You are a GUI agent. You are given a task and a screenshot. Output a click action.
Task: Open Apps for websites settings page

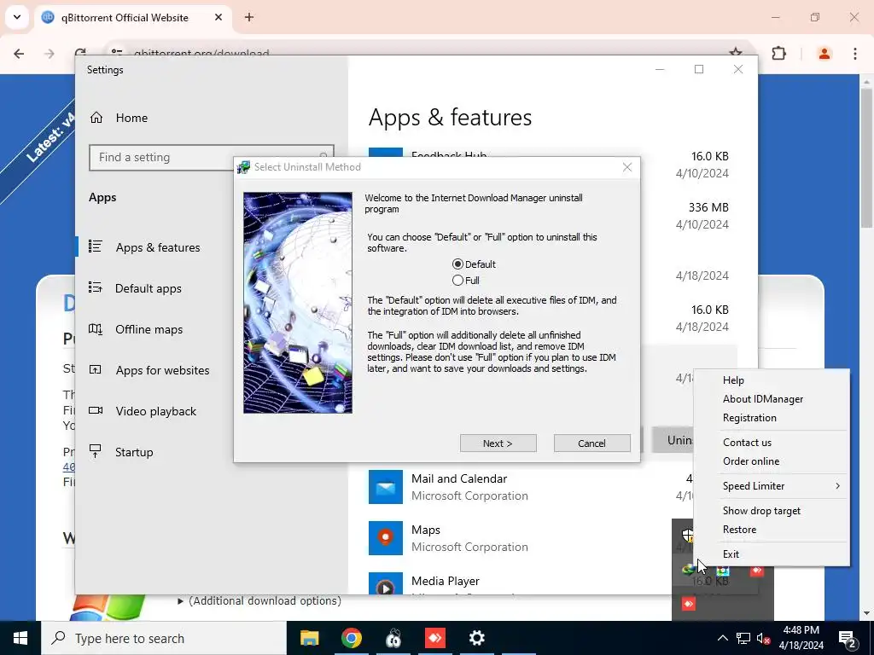coord(162,370)
